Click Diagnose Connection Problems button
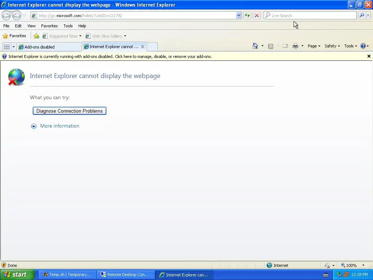Screen dimensions: 373x280 (70, 111)
